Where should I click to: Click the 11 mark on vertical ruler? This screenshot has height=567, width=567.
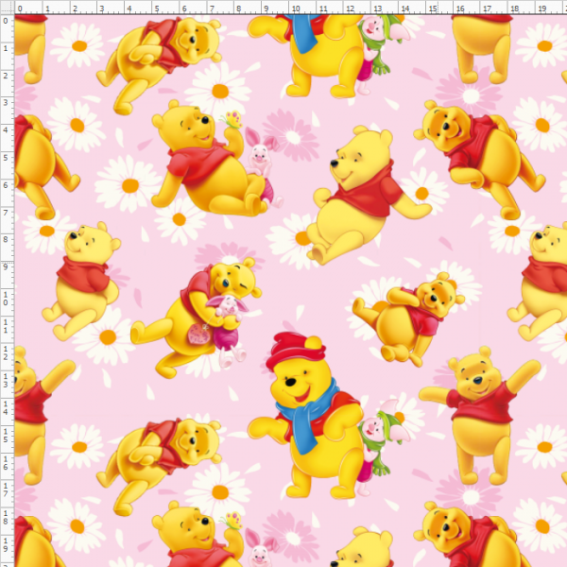click(6, 326)
